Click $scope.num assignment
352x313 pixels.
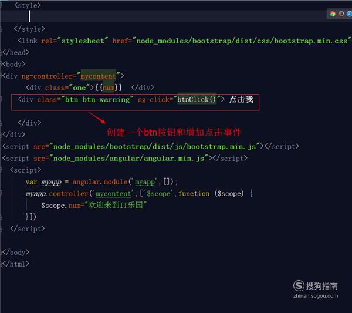pos(62,206)
